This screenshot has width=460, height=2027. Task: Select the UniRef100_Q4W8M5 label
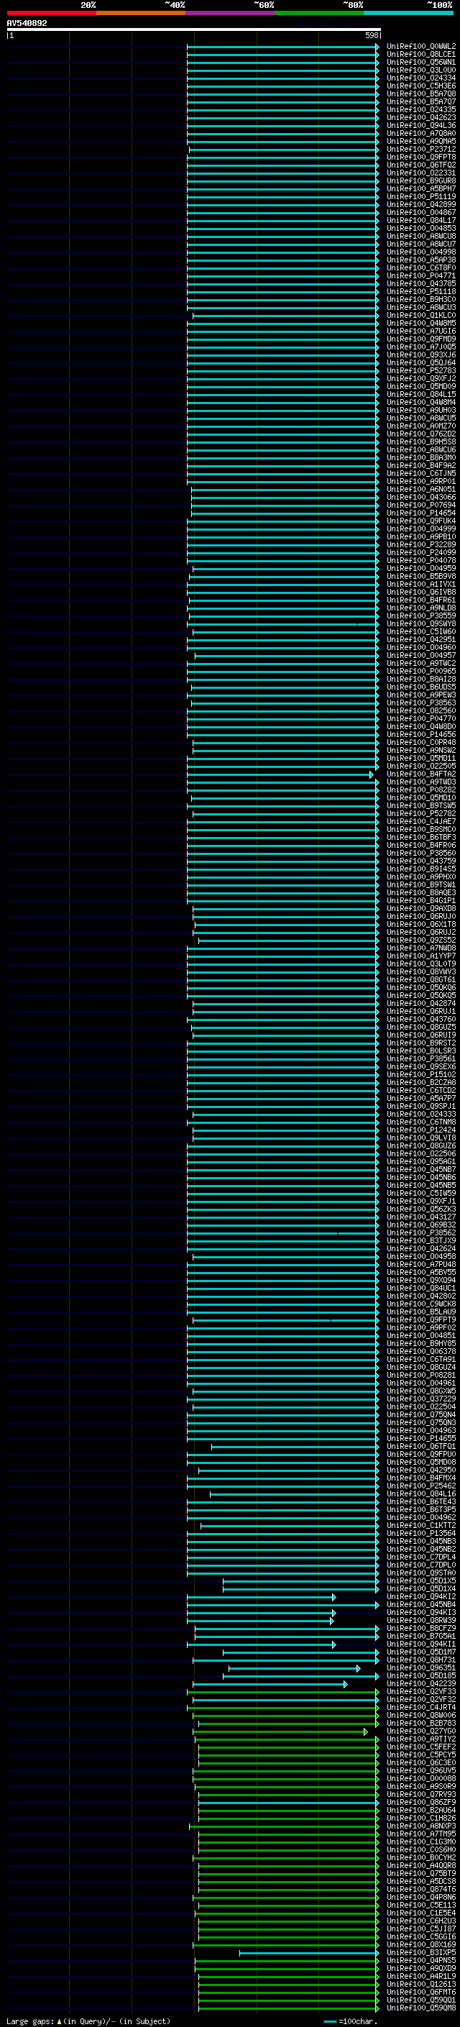421,324
